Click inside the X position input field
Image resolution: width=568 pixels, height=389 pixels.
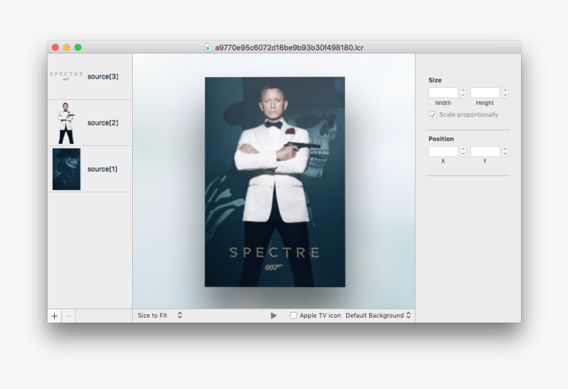click(x=443, y=151)
